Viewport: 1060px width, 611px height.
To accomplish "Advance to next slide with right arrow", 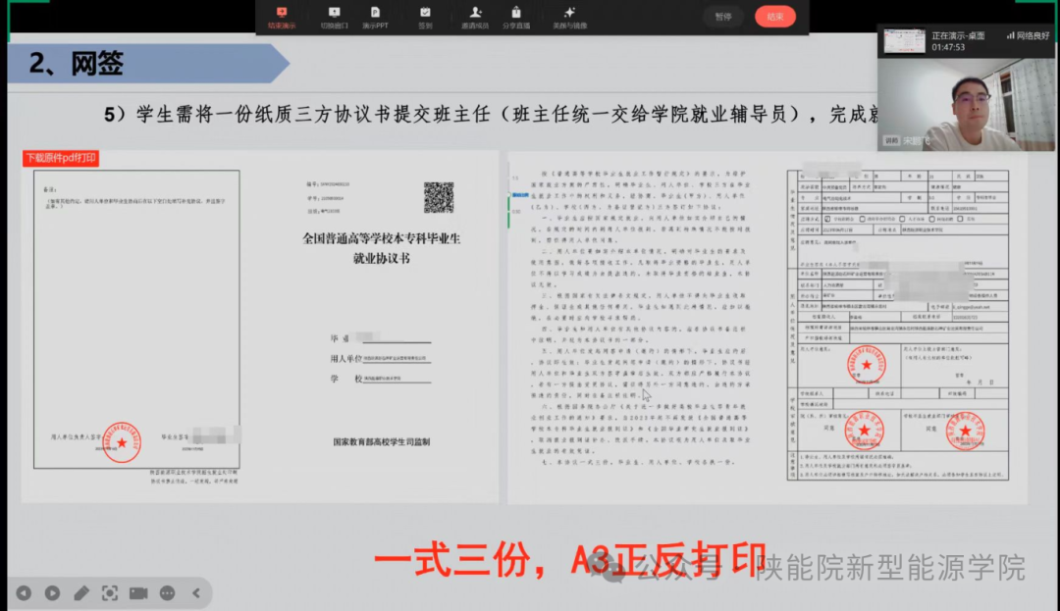I will pos(52,592).
